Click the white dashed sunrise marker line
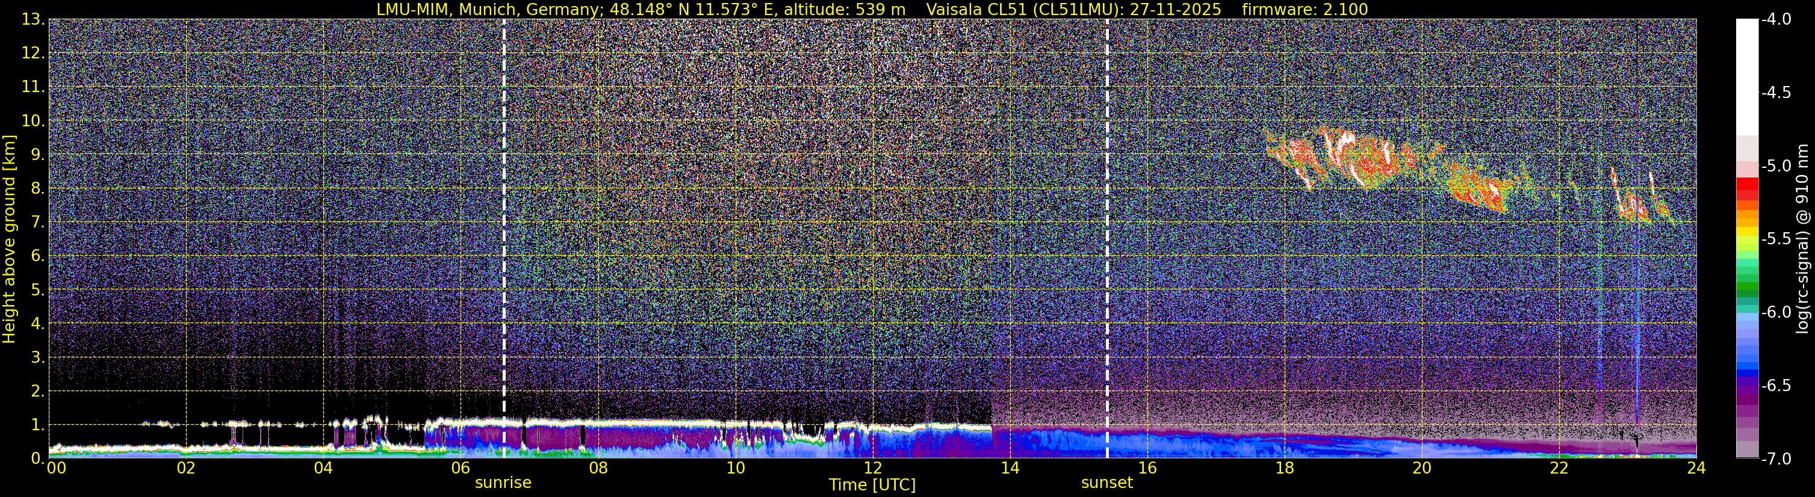This screenshot has width=1815, height=497. click(504, 239)
